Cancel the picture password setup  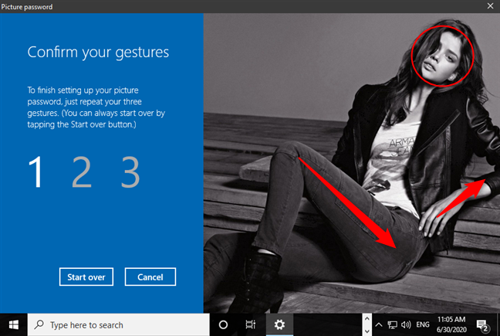point(150,277)
